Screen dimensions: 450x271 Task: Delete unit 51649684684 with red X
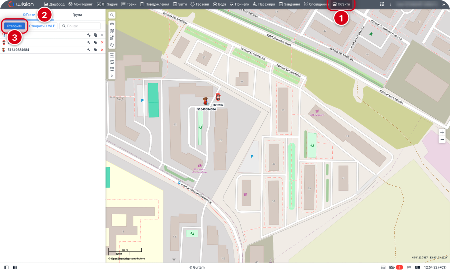click(x=102, y=50)
